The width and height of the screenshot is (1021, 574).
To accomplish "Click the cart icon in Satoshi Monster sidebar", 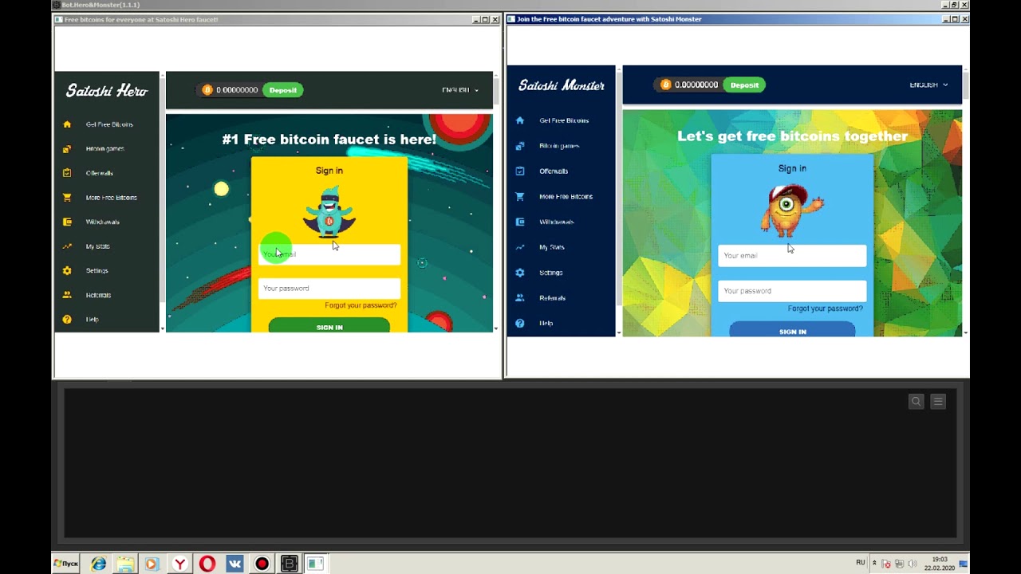I will (520, 196).
